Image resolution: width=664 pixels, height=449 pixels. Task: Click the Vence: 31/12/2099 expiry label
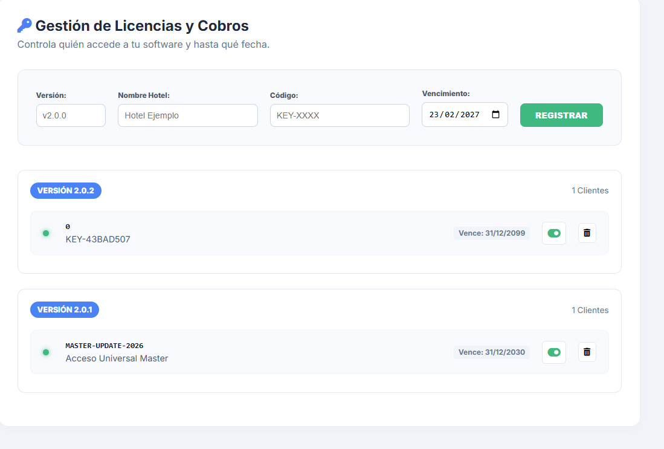click(x=491, y=233)
